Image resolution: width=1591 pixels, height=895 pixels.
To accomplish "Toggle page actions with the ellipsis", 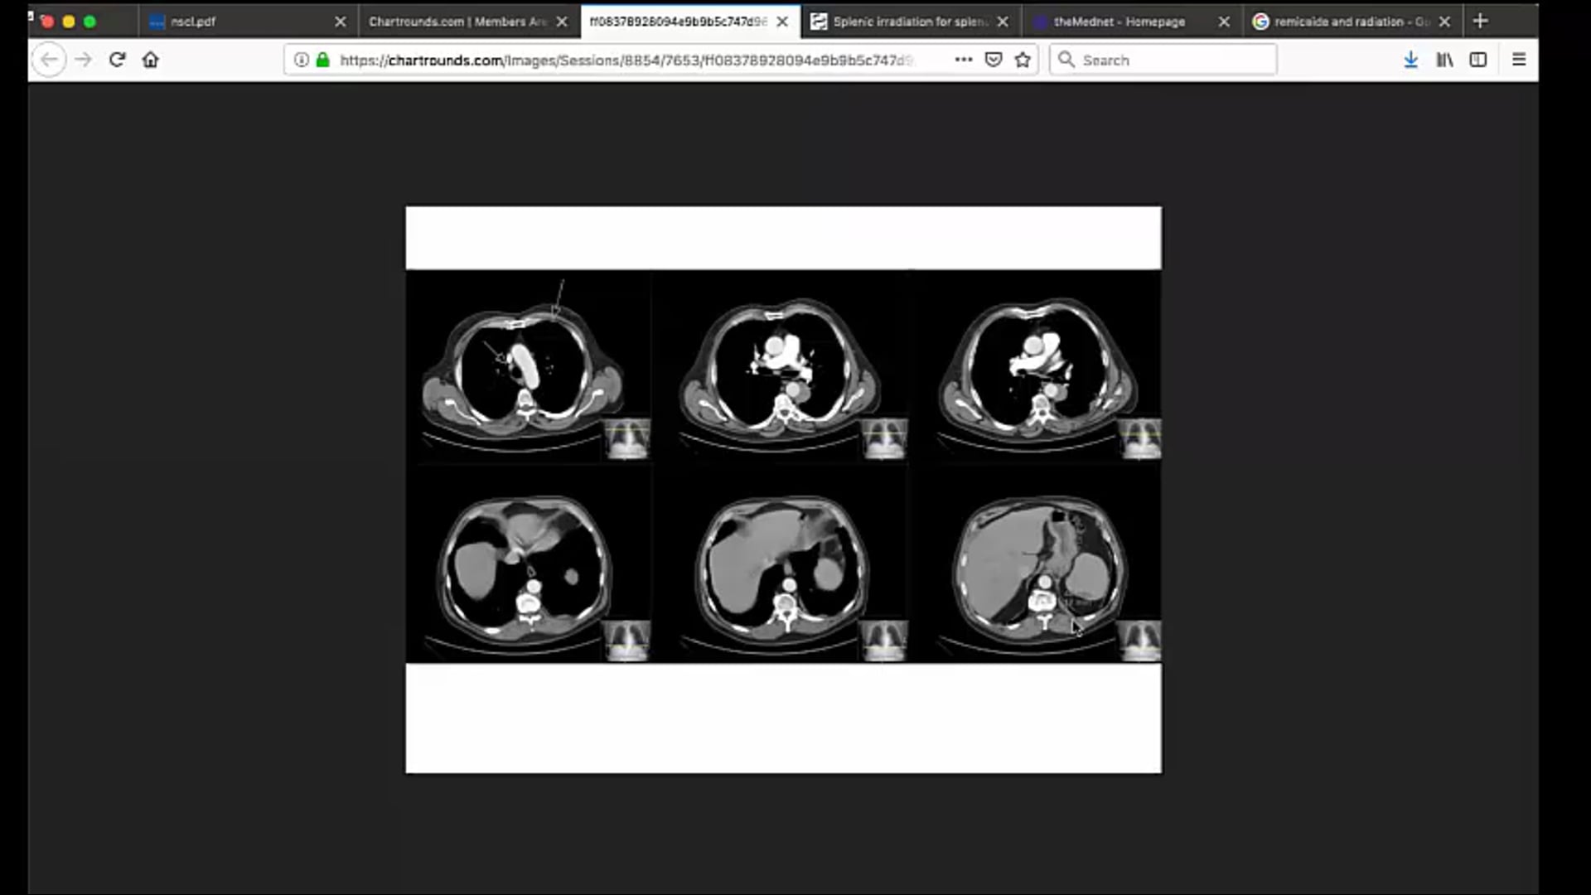I will click(963, 60).
